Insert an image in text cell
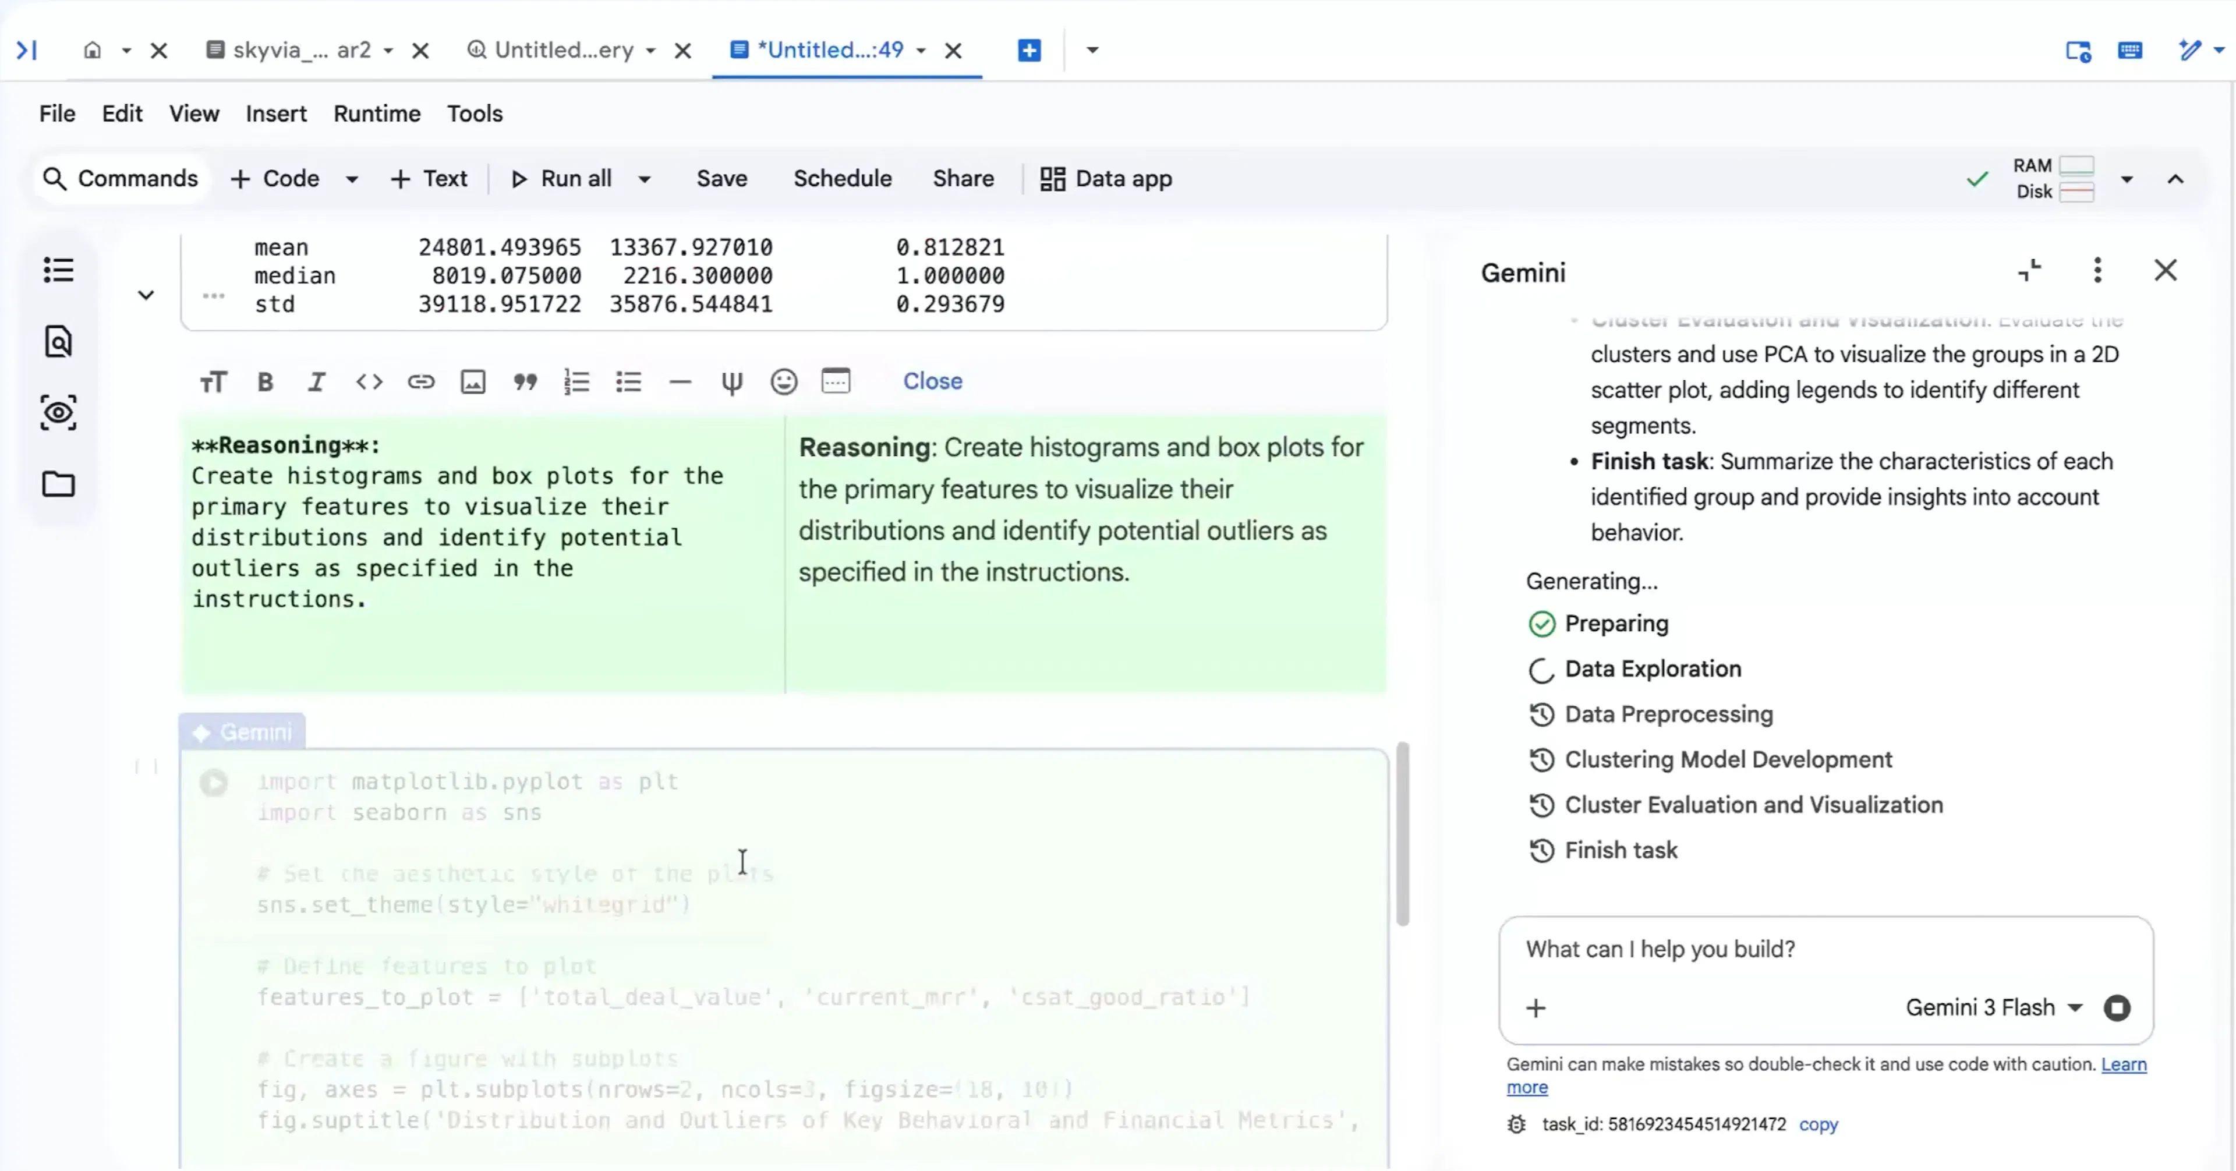The image size is (2236, 1171). (473, 382)
